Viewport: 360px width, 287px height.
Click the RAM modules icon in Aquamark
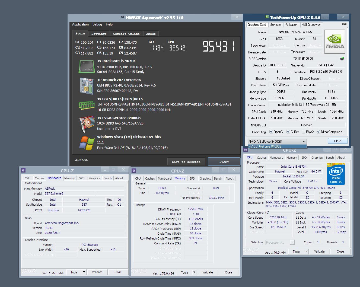pos(87,105)
